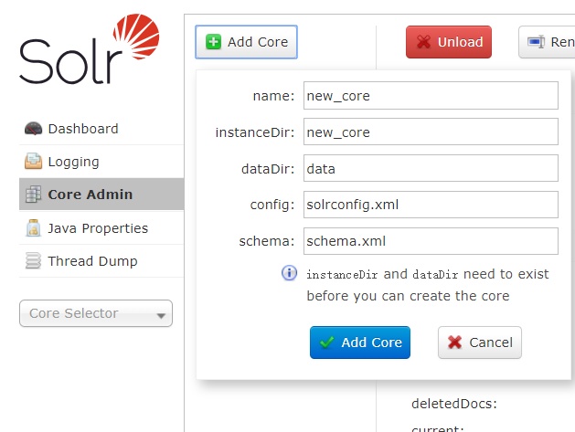This screenshot has width=575, height=432.
Task: Click the 'need to exist' note text
Action: [506, 274]
